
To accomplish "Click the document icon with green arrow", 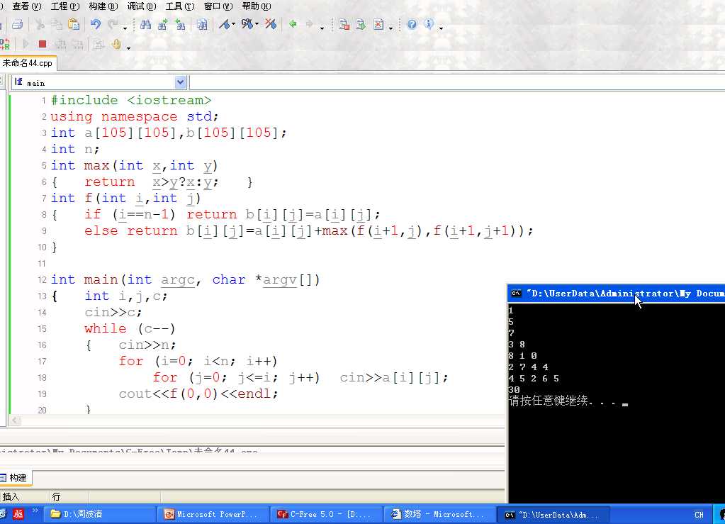I will pos(361,24).
